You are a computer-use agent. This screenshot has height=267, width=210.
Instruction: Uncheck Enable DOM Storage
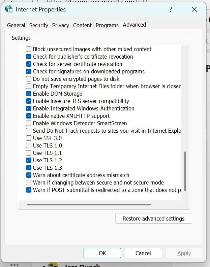(29, 94)
